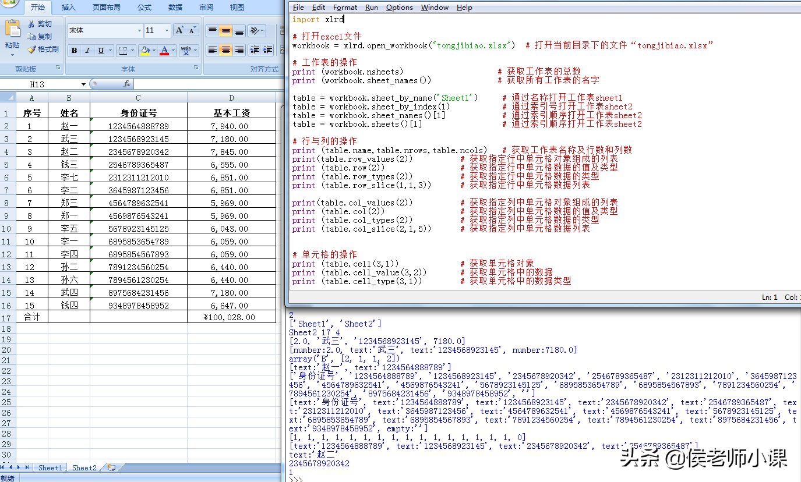The image size is (801, 482).
Task: Select the Format Painter (格式刷) brush
Action: pos(31,49)
